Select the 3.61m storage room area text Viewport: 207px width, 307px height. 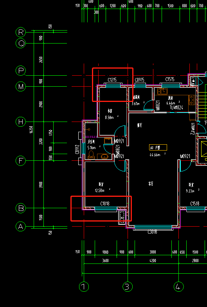(x=136, y=104)
